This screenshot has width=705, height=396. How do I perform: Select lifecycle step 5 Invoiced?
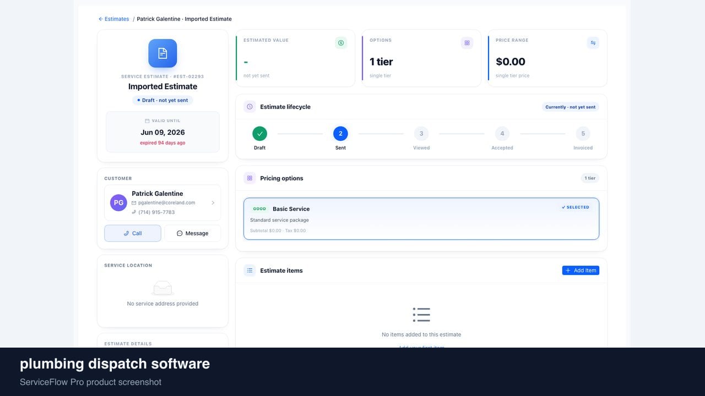point(583,134)
